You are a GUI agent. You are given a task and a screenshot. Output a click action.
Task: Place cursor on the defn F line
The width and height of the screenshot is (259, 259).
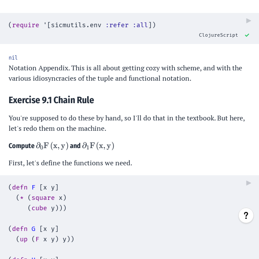point(33,187)
